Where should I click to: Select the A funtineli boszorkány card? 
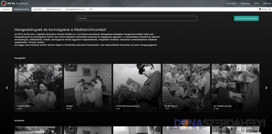tap(137, 88)
